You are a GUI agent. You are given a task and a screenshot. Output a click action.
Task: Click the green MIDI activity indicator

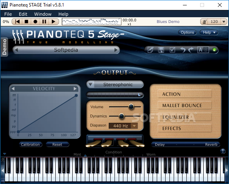(x=214, y=50)
